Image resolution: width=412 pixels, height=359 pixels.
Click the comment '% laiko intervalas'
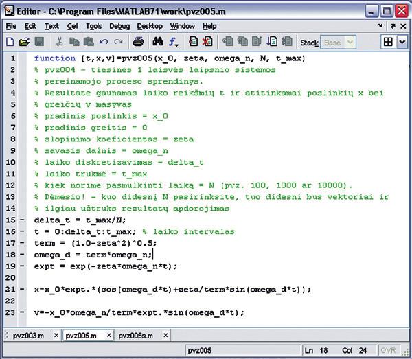(x=188, y=231)
